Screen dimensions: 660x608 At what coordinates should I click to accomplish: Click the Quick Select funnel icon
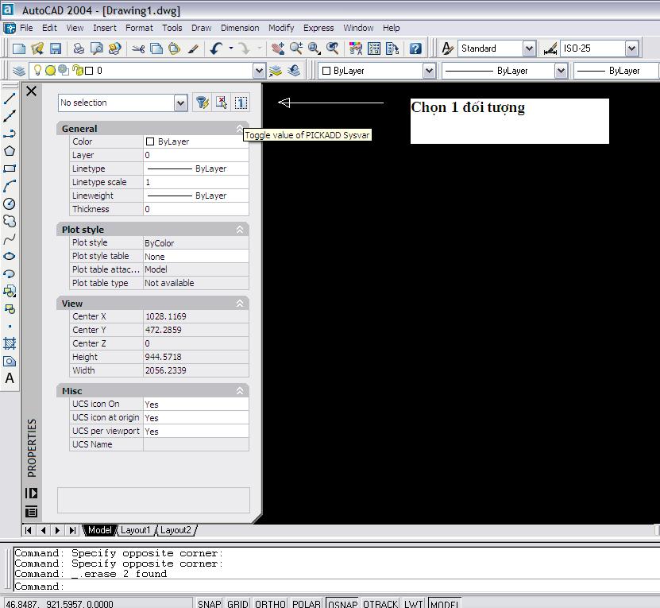(202, 103)
